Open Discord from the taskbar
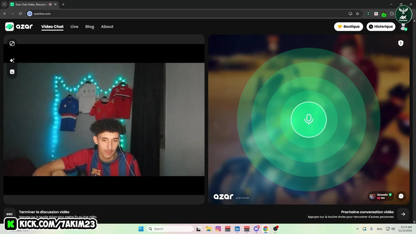This screenshot has width=416, height=234. (x=256, y=229)
